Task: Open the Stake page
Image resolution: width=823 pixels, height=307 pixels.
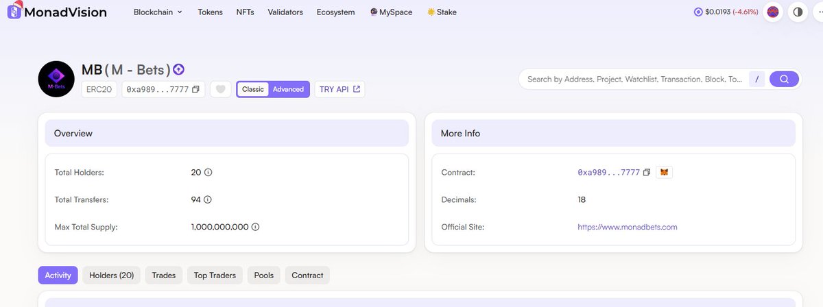Action: click(x=442, y=12)
